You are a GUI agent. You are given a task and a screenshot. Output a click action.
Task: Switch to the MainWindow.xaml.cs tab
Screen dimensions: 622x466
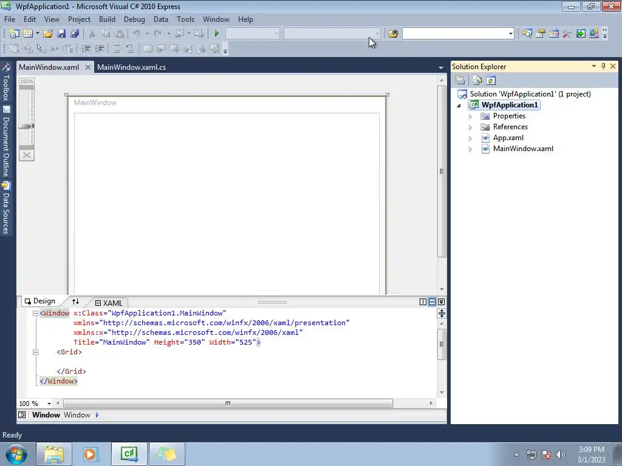pos(132,67)
